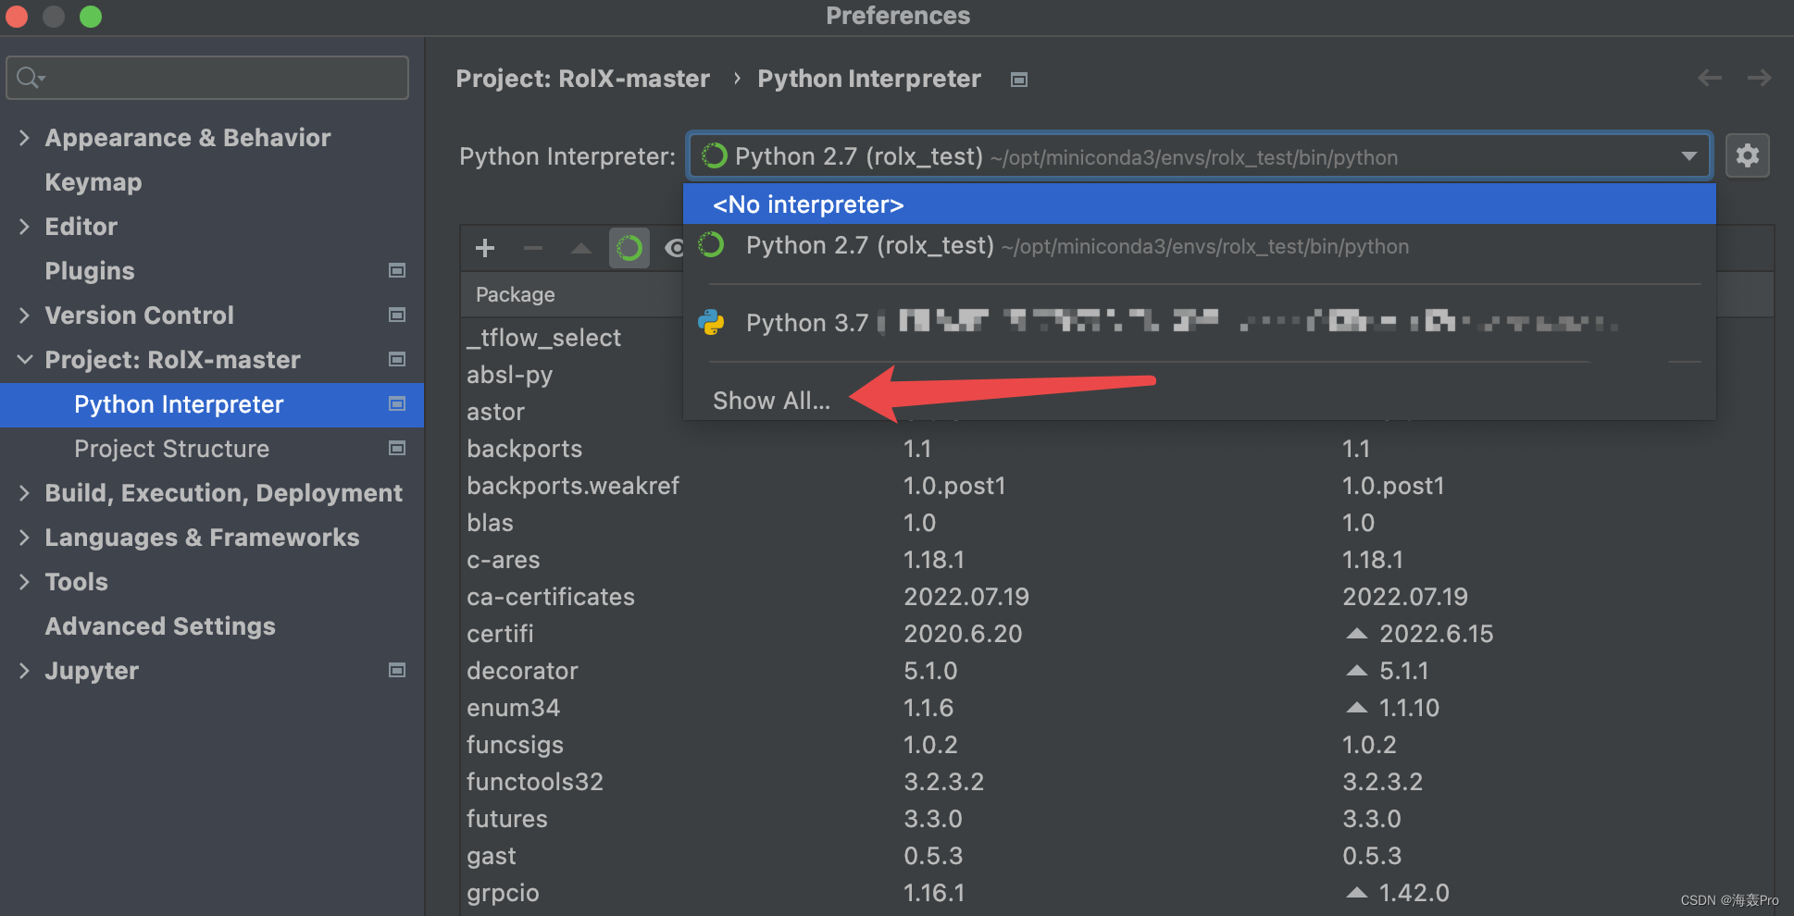This screenshot has width=1794, height=916.
Task: Open the Python Interpreter dropdown arrow
Action: click(x=1688, y=156)
